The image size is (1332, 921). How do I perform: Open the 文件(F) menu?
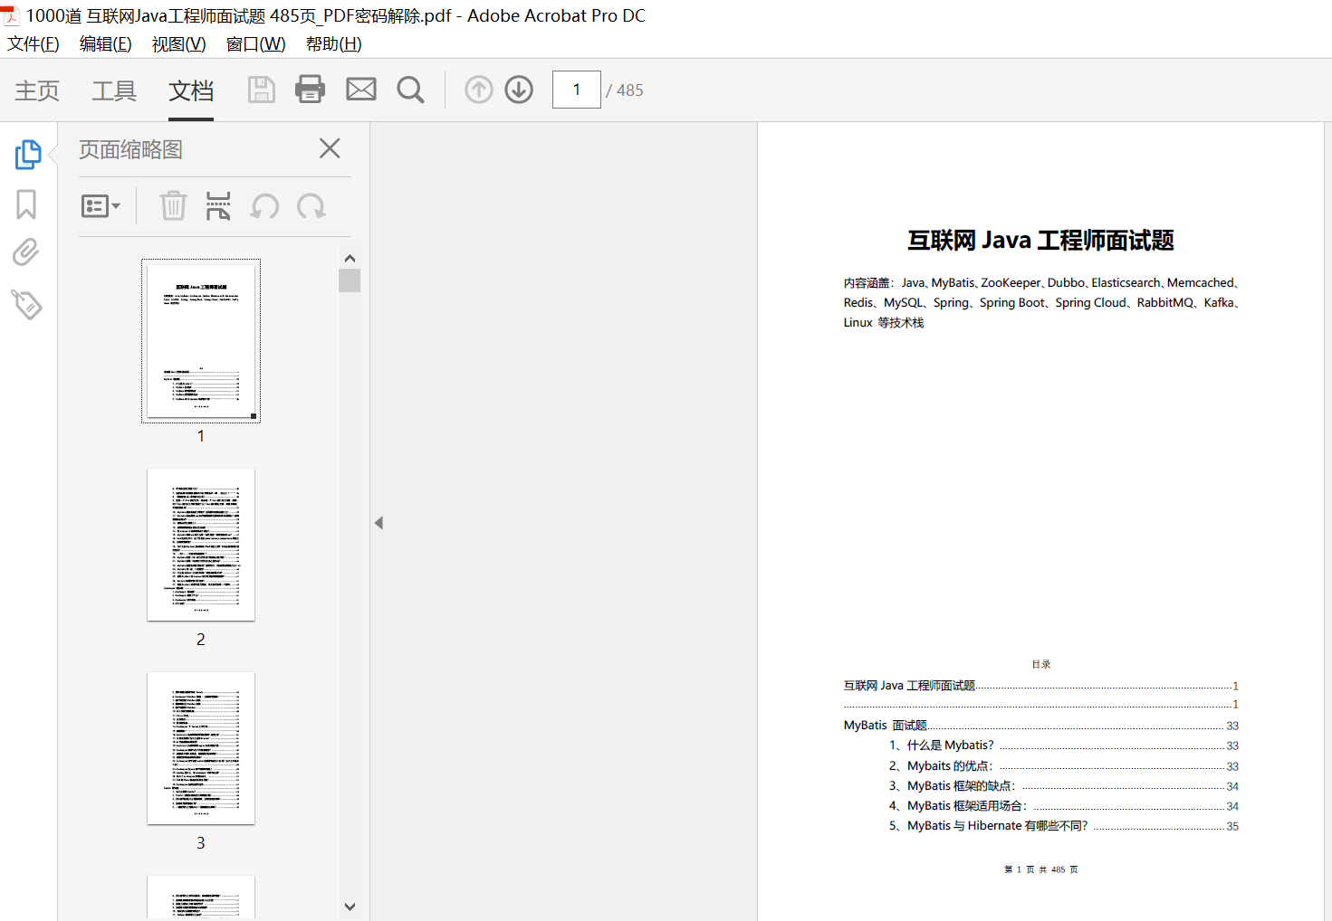[34, 44]
